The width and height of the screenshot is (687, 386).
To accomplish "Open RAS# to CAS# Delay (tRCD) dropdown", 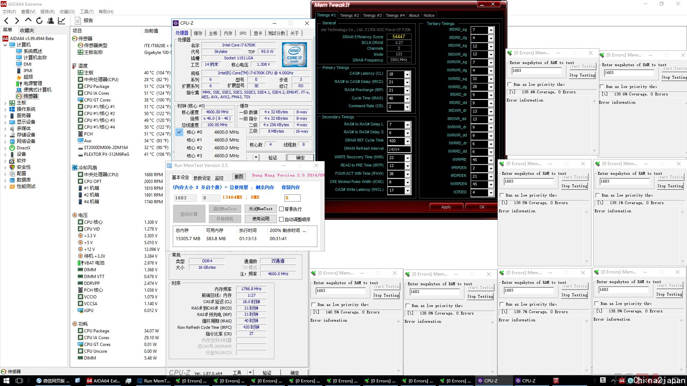I will pyautogui.click(x=407, y=82).
